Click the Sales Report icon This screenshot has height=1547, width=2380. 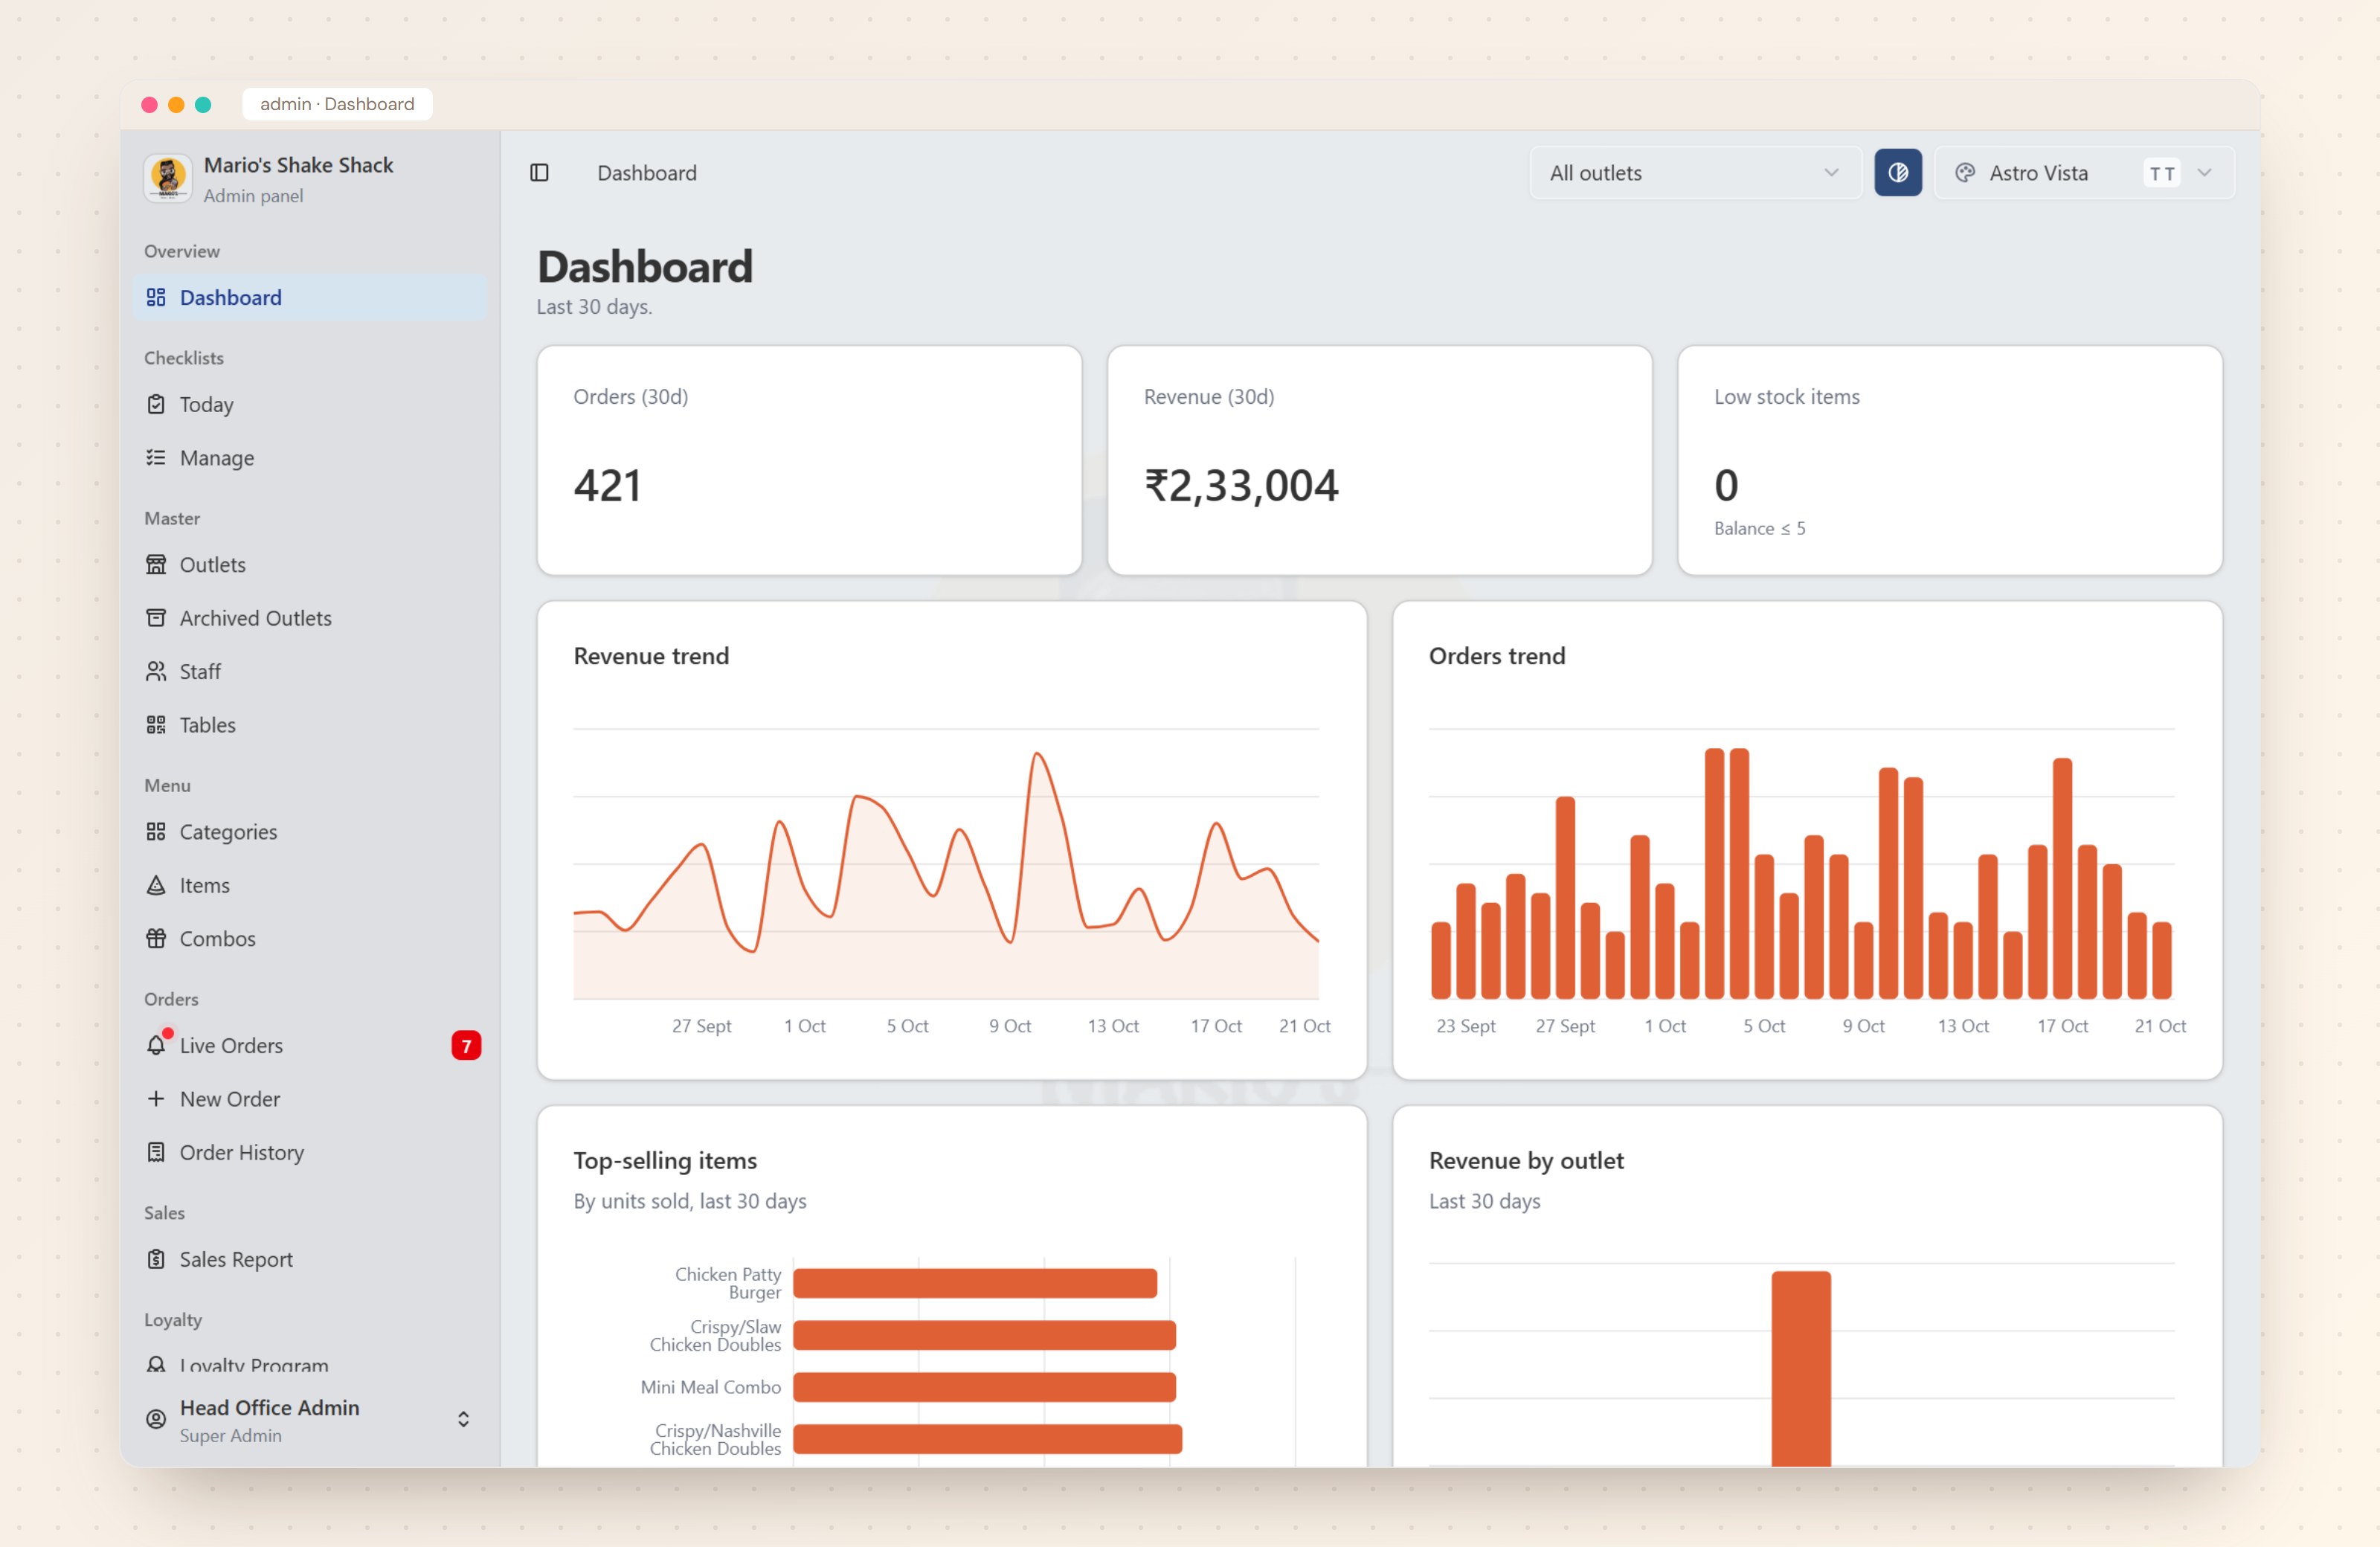point(156,1259)
